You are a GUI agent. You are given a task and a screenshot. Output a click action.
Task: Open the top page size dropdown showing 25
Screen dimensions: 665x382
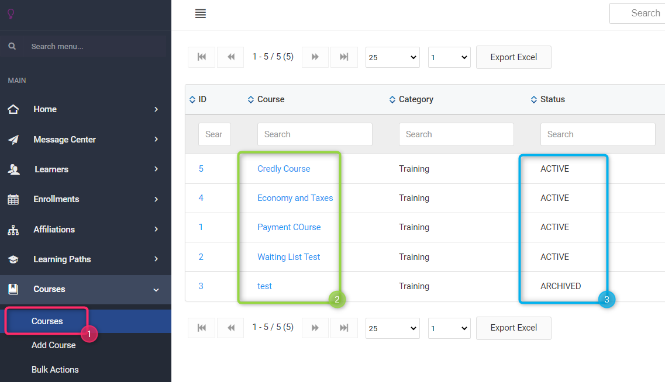pyautogui.click(x=392, y=57)
